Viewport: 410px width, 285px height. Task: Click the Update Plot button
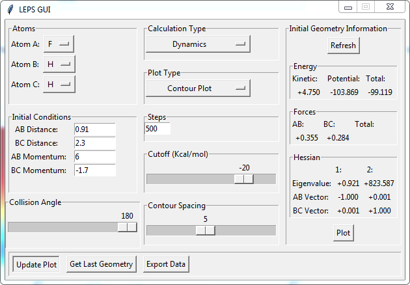(x=36, y=264)
